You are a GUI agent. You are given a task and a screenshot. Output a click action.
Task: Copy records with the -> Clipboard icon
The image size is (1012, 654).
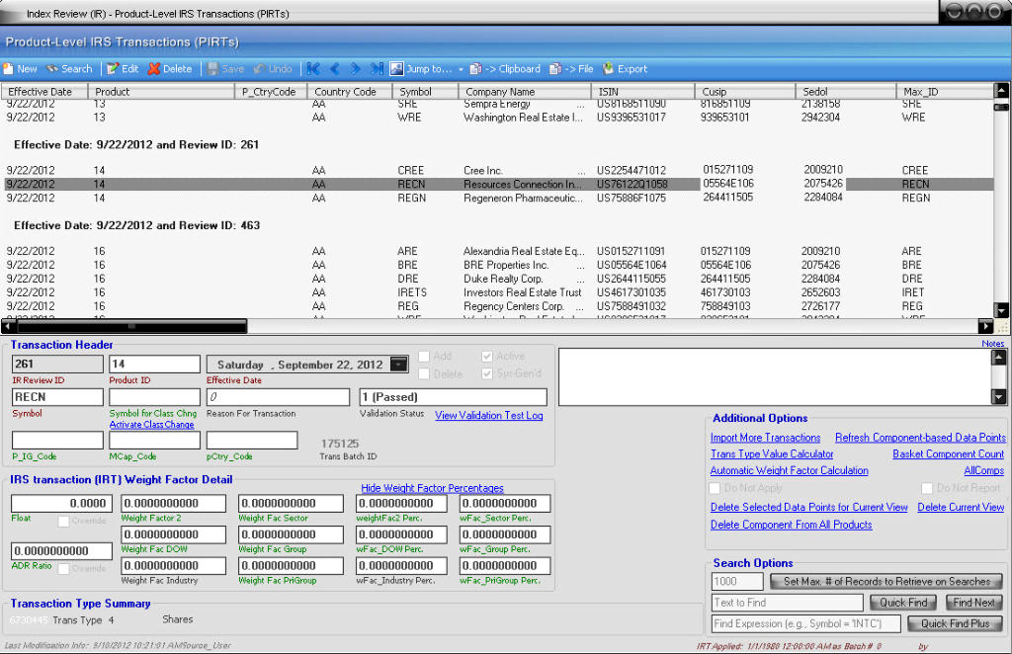475,69
